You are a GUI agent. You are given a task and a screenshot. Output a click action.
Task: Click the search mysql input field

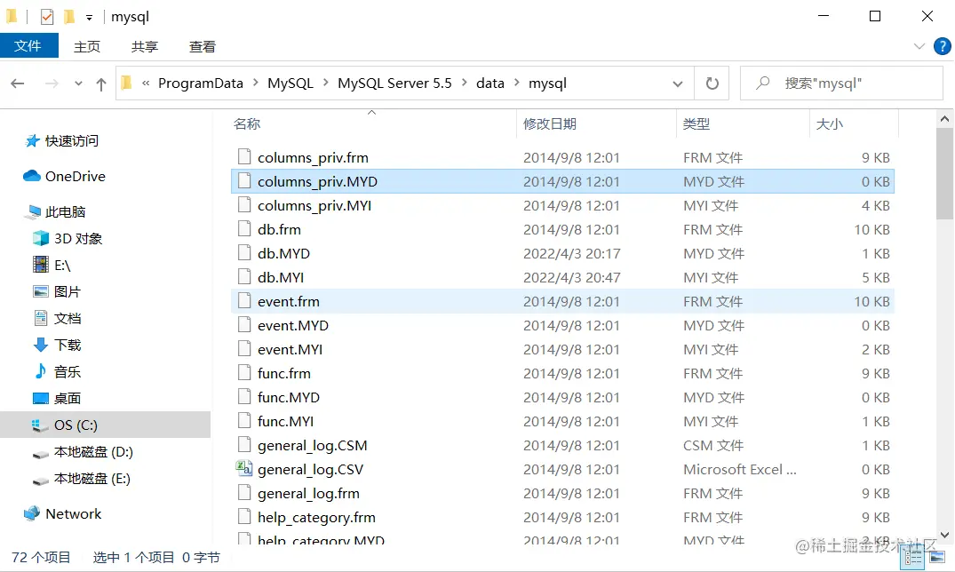pos(841,83)
